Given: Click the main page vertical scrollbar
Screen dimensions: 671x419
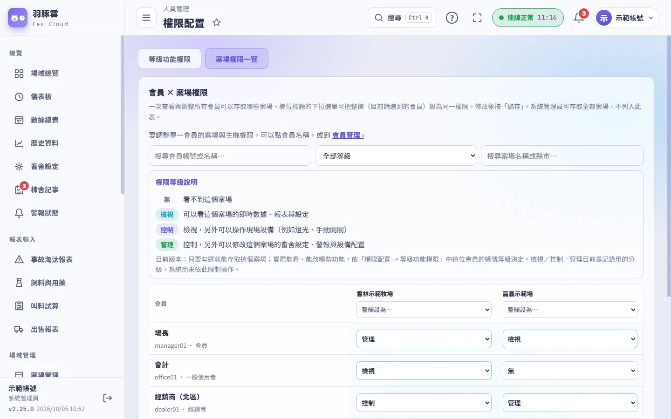Looking at the screenshot, I should pyautogui.click(x=669, y=166).
